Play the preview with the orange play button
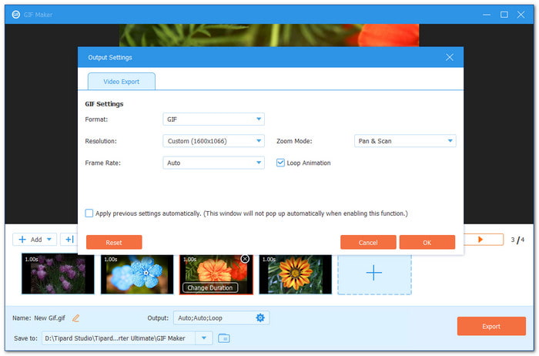Image resolution: width=539 pixels, height=356 pixels. coord(480,240)
